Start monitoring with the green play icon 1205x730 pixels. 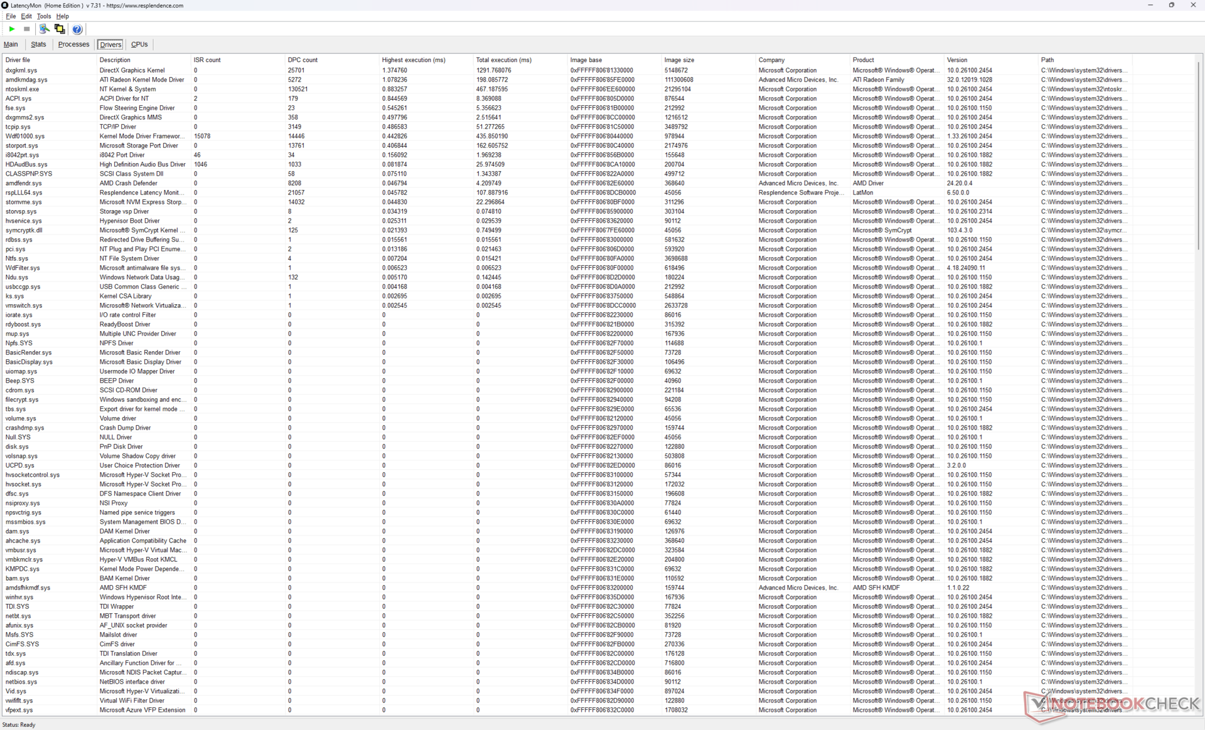click(x=12, y=29)
